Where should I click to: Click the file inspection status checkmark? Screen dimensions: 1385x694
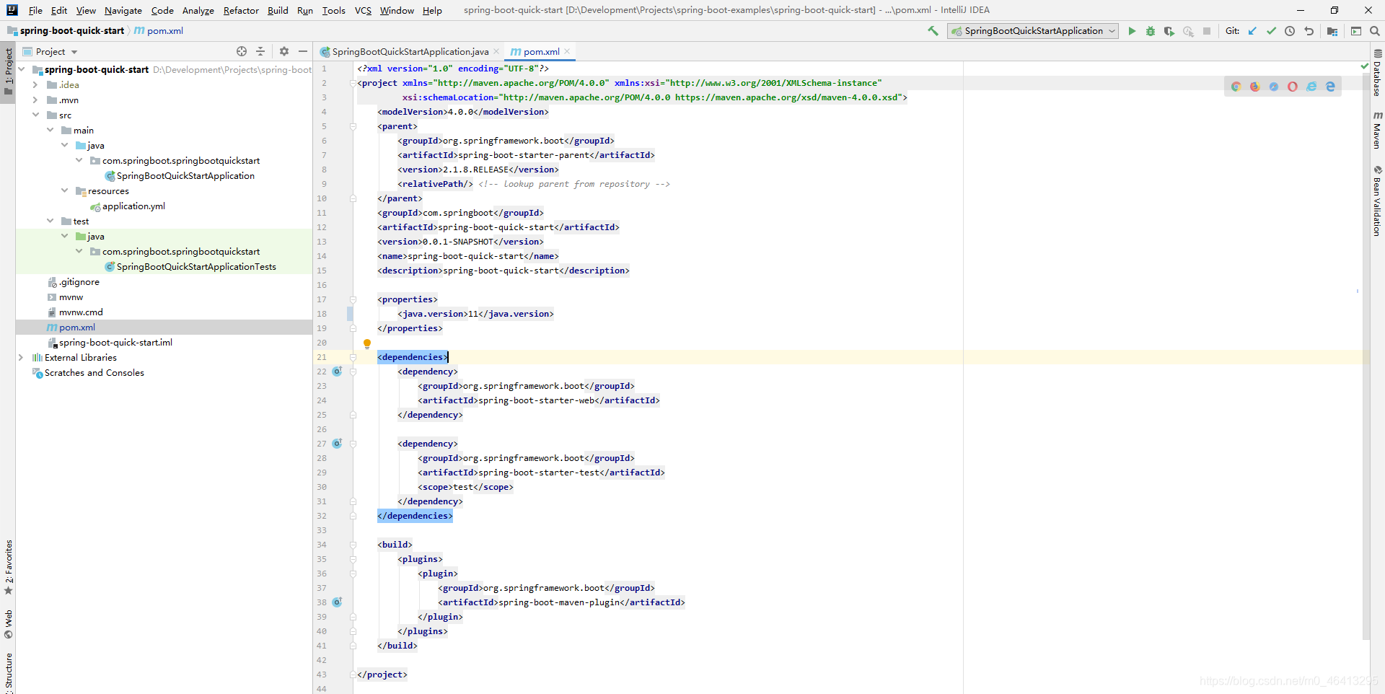coord(1364,66)
